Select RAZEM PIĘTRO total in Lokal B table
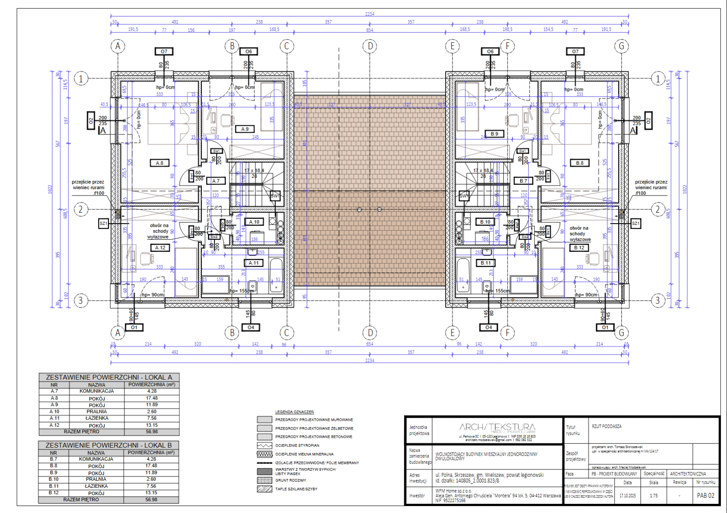727x513 pixels. tap(108, 500)
